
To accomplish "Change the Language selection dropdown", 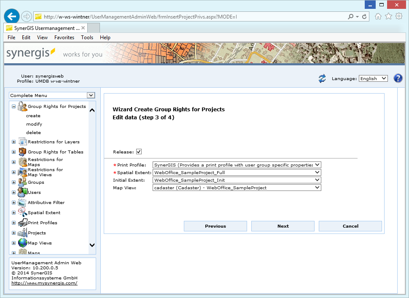I will pyautogui.click(x=373, y=78).
